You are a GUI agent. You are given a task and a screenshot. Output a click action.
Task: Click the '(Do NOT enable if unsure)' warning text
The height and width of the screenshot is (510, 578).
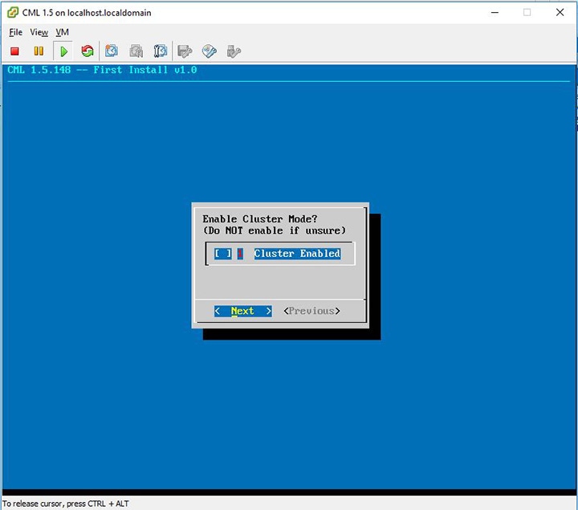tap(275, 231)
